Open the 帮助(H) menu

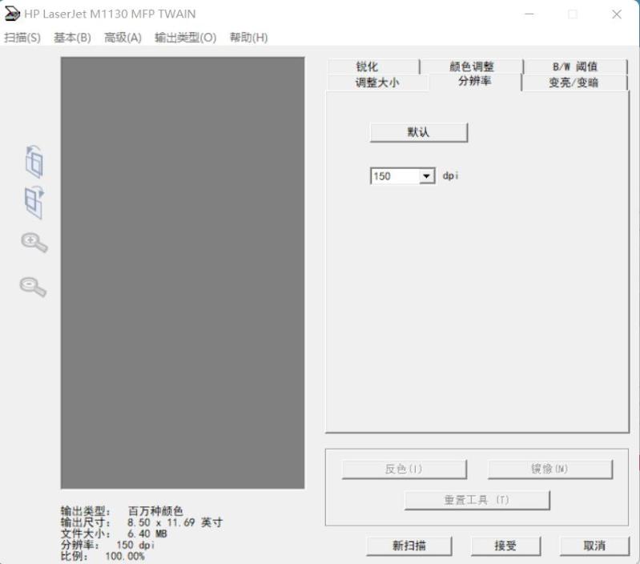click(248, 38)
